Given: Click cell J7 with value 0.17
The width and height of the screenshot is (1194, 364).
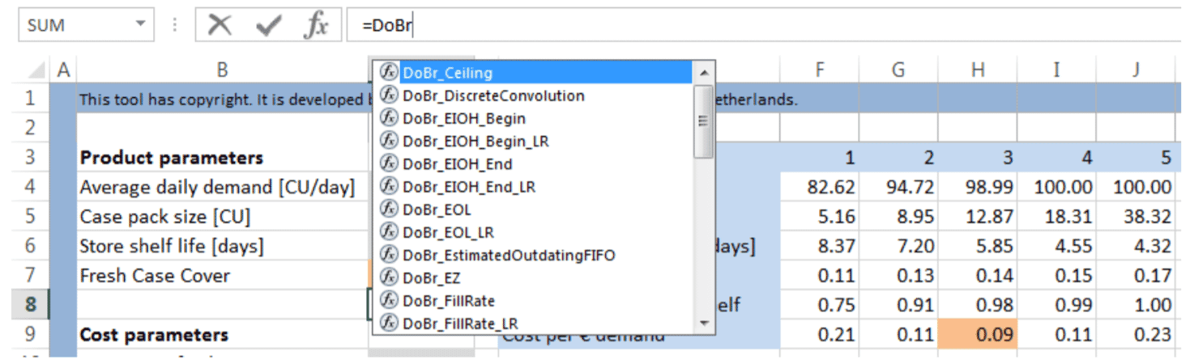Looking at the screenshot, I should [1136, 276].
